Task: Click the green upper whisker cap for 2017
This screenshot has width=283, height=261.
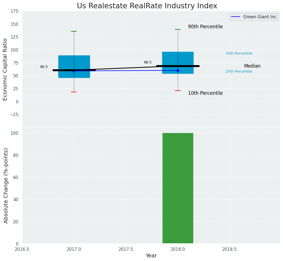Action: point(74,31)
